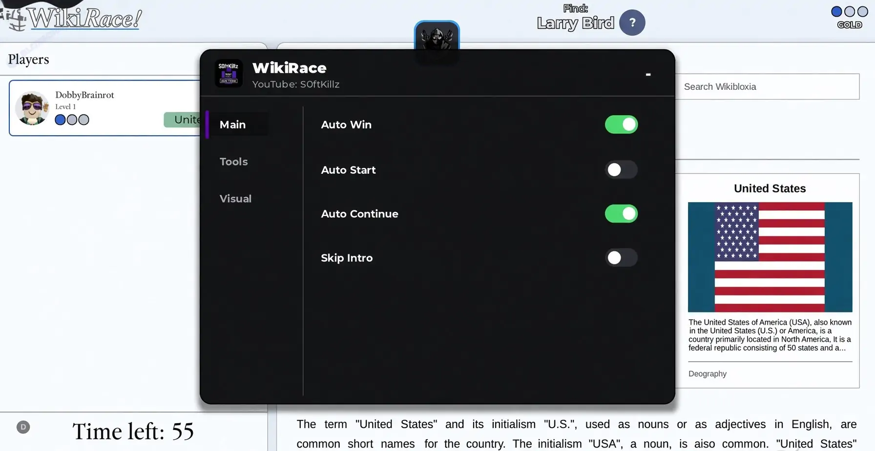Viewport: 875px width, 451px height.
Task: Click the S0ftKillz logo icon
Action: click(229, 74)
